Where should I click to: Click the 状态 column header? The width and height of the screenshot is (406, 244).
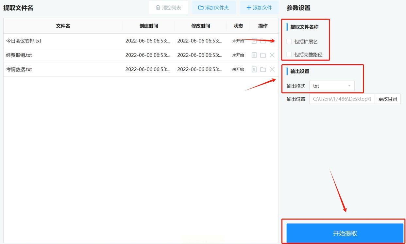pyautogui.click(x=238, y=26)
